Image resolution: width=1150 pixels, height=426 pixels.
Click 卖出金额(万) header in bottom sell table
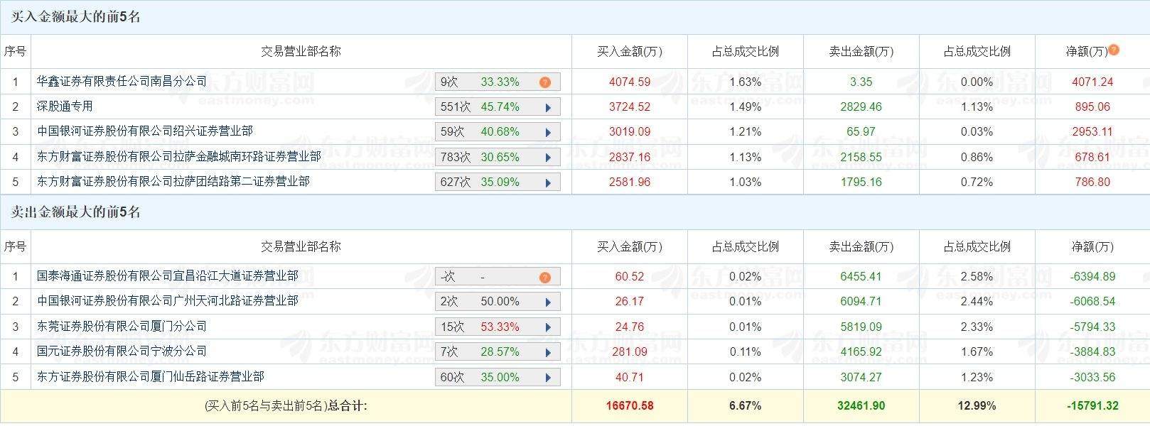(x=861, y=247)
